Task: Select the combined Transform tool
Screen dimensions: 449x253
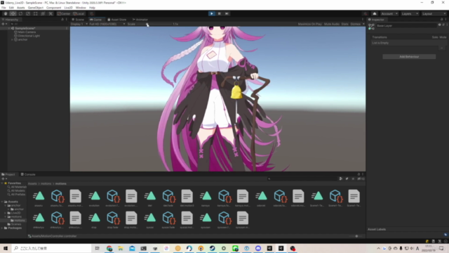Action: pos(43,13)
